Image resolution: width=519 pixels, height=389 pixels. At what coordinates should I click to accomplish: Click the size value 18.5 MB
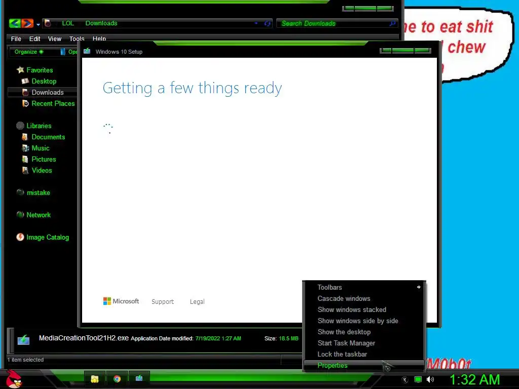(288, 338)
